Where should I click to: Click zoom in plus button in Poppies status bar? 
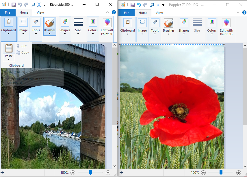[239, 173]
